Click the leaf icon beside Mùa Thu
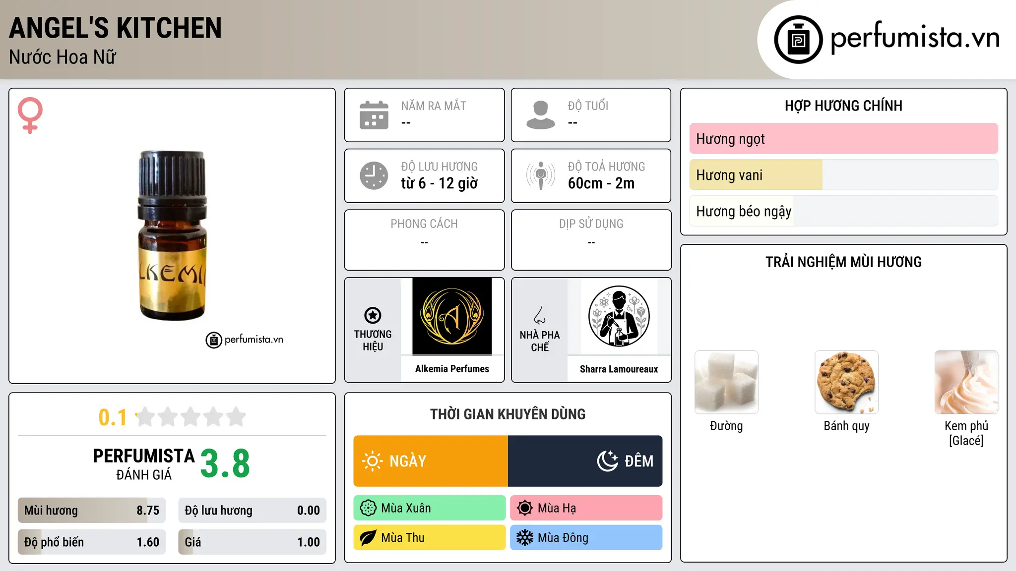 368,538
